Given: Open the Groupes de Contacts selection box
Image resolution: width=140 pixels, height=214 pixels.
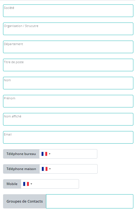Looking at the screenshot, I should point(90,201).
